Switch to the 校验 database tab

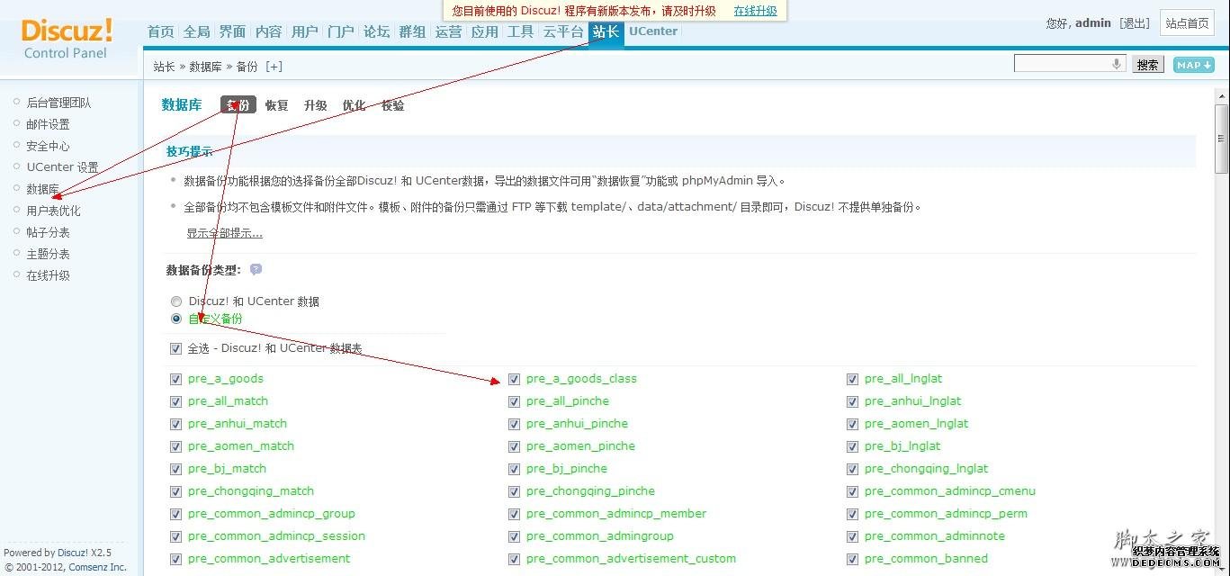(x=393, y=105)
